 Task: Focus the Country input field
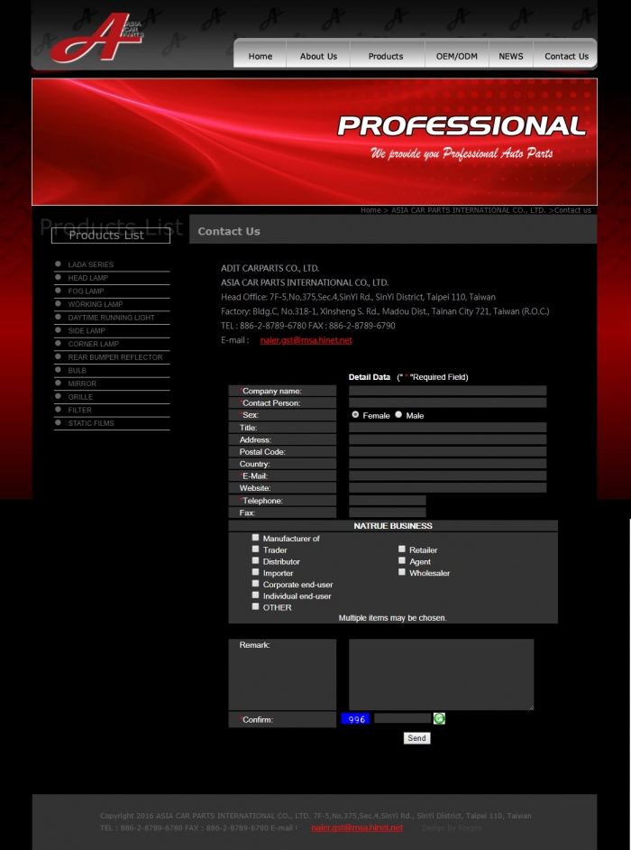447,464
